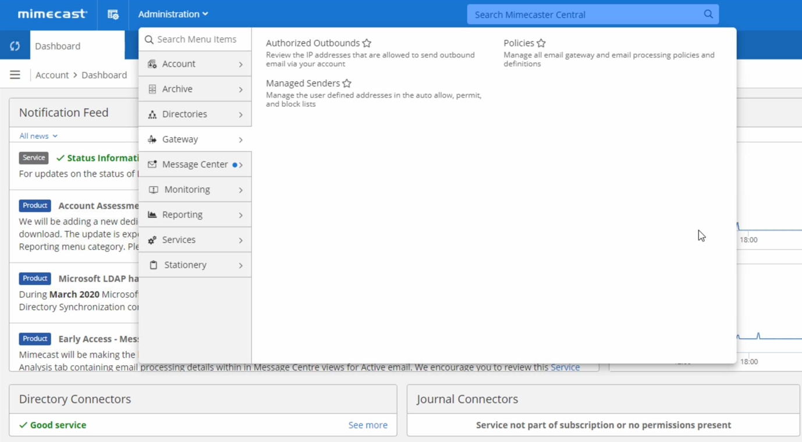Open the Administration dropdown menu
The height and width of the screenshot is (442, 802).
click(173, 14)
